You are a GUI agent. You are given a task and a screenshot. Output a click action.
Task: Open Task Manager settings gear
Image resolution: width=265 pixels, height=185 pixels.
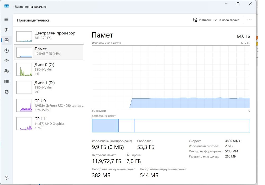coord(7,178)
